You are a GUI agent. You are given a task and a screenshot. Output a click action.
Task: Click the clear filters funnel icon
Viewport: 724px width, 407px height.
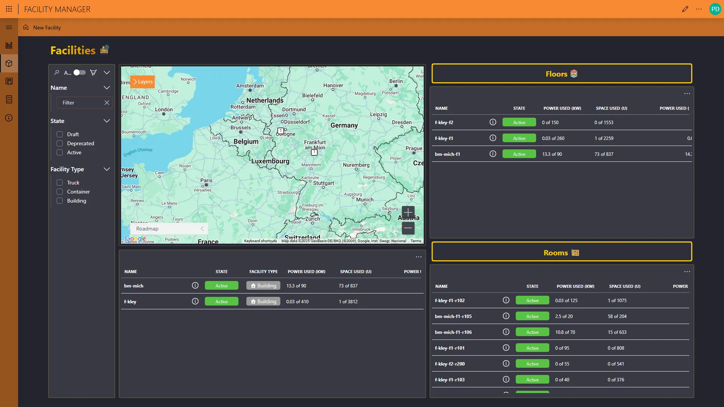click(93, 72)
